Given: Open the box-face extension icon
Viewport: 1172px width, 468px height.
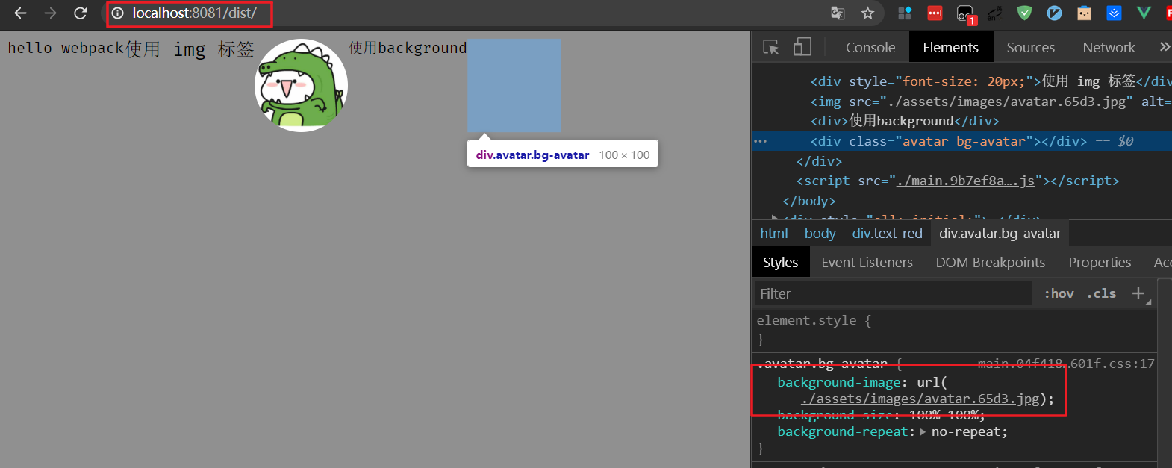Looking at the screenshot, I should [1084, 13].
